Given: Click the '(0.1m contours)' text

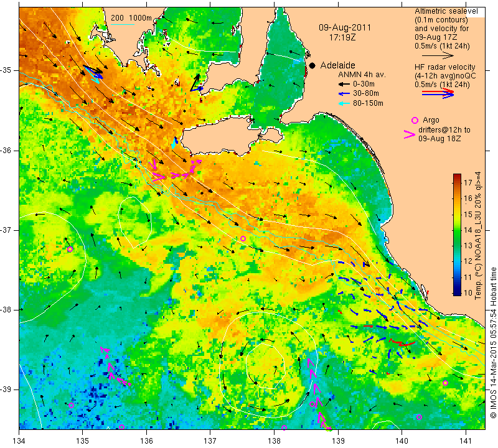Looking at the screenshot, I should coord(441,20).
